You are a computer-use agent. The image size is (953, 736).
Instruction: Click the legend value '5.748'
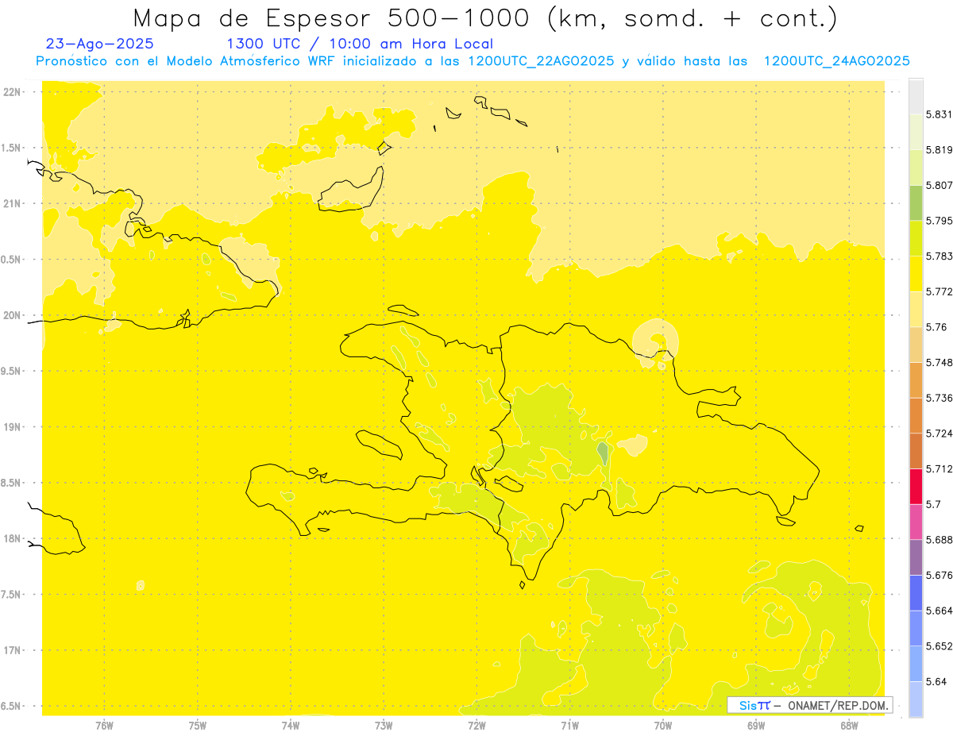939,362
